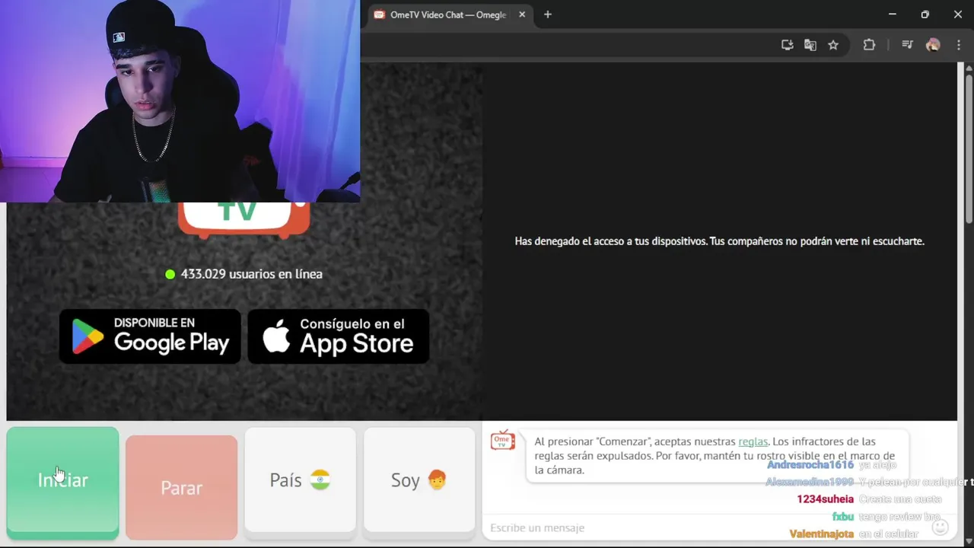Open the emoji picker in the chat

pyautogui.click(x=941, y=527)
